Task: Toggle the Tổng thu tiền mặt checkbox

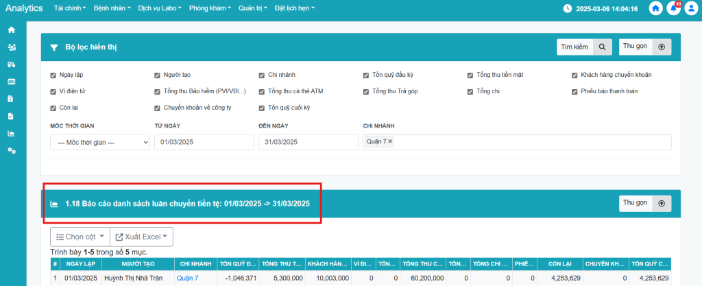Action: click(470, 75)
